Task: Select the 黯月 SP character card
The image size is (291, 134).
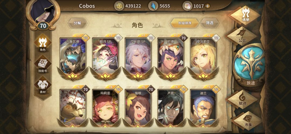Action: pos(105,56)
